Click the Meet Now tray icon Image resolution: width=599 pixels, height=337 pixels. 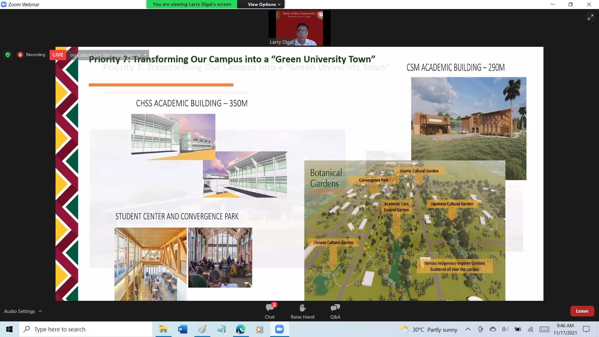[480, 329]
